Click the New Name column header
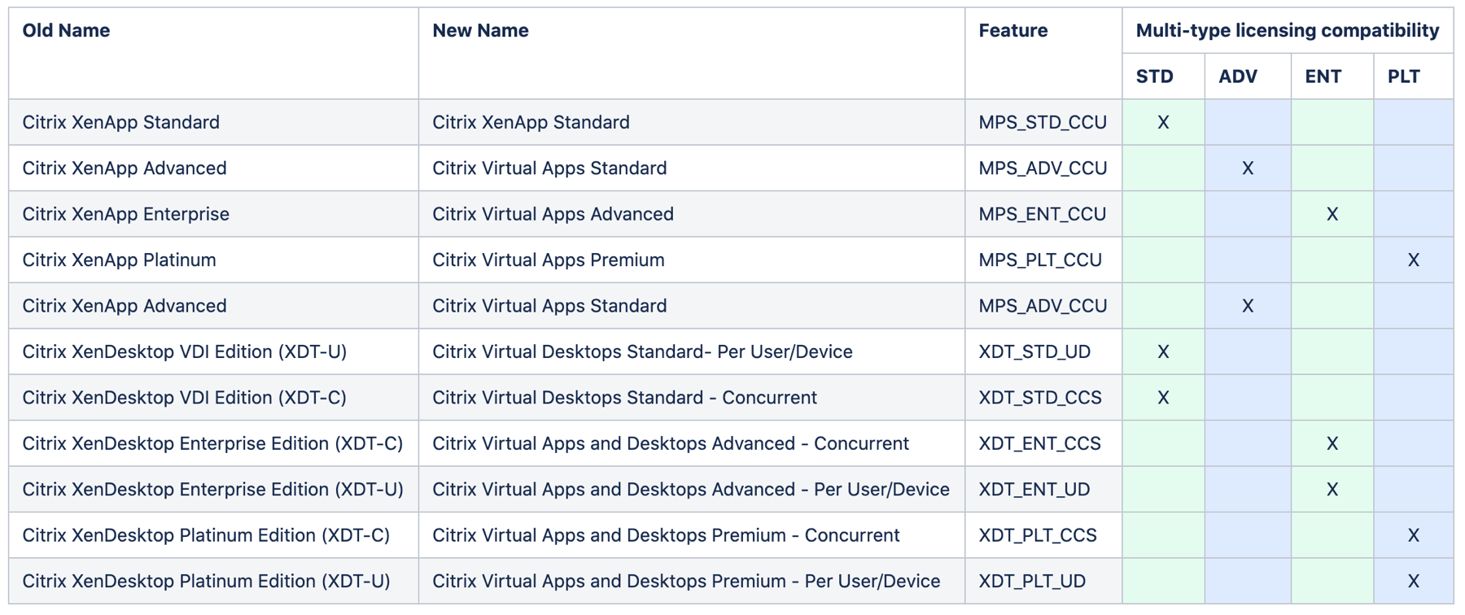Screen dimensions: 1465x615 pos(692,54)
